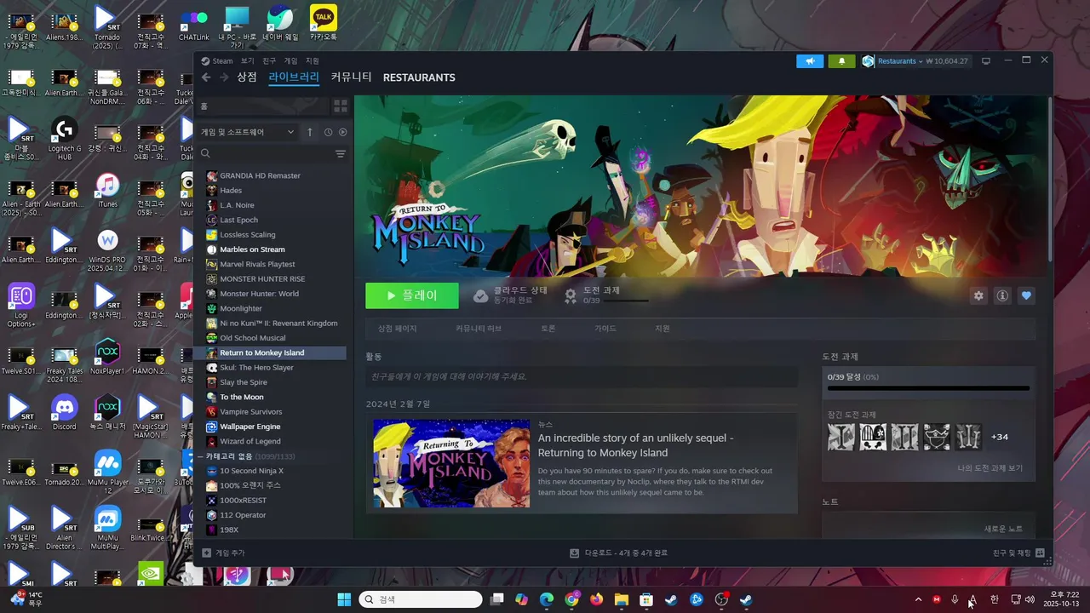1090x613 pixels.
Task: Open the news headline about unlikely sequel
Action: [x=635, y=445]
